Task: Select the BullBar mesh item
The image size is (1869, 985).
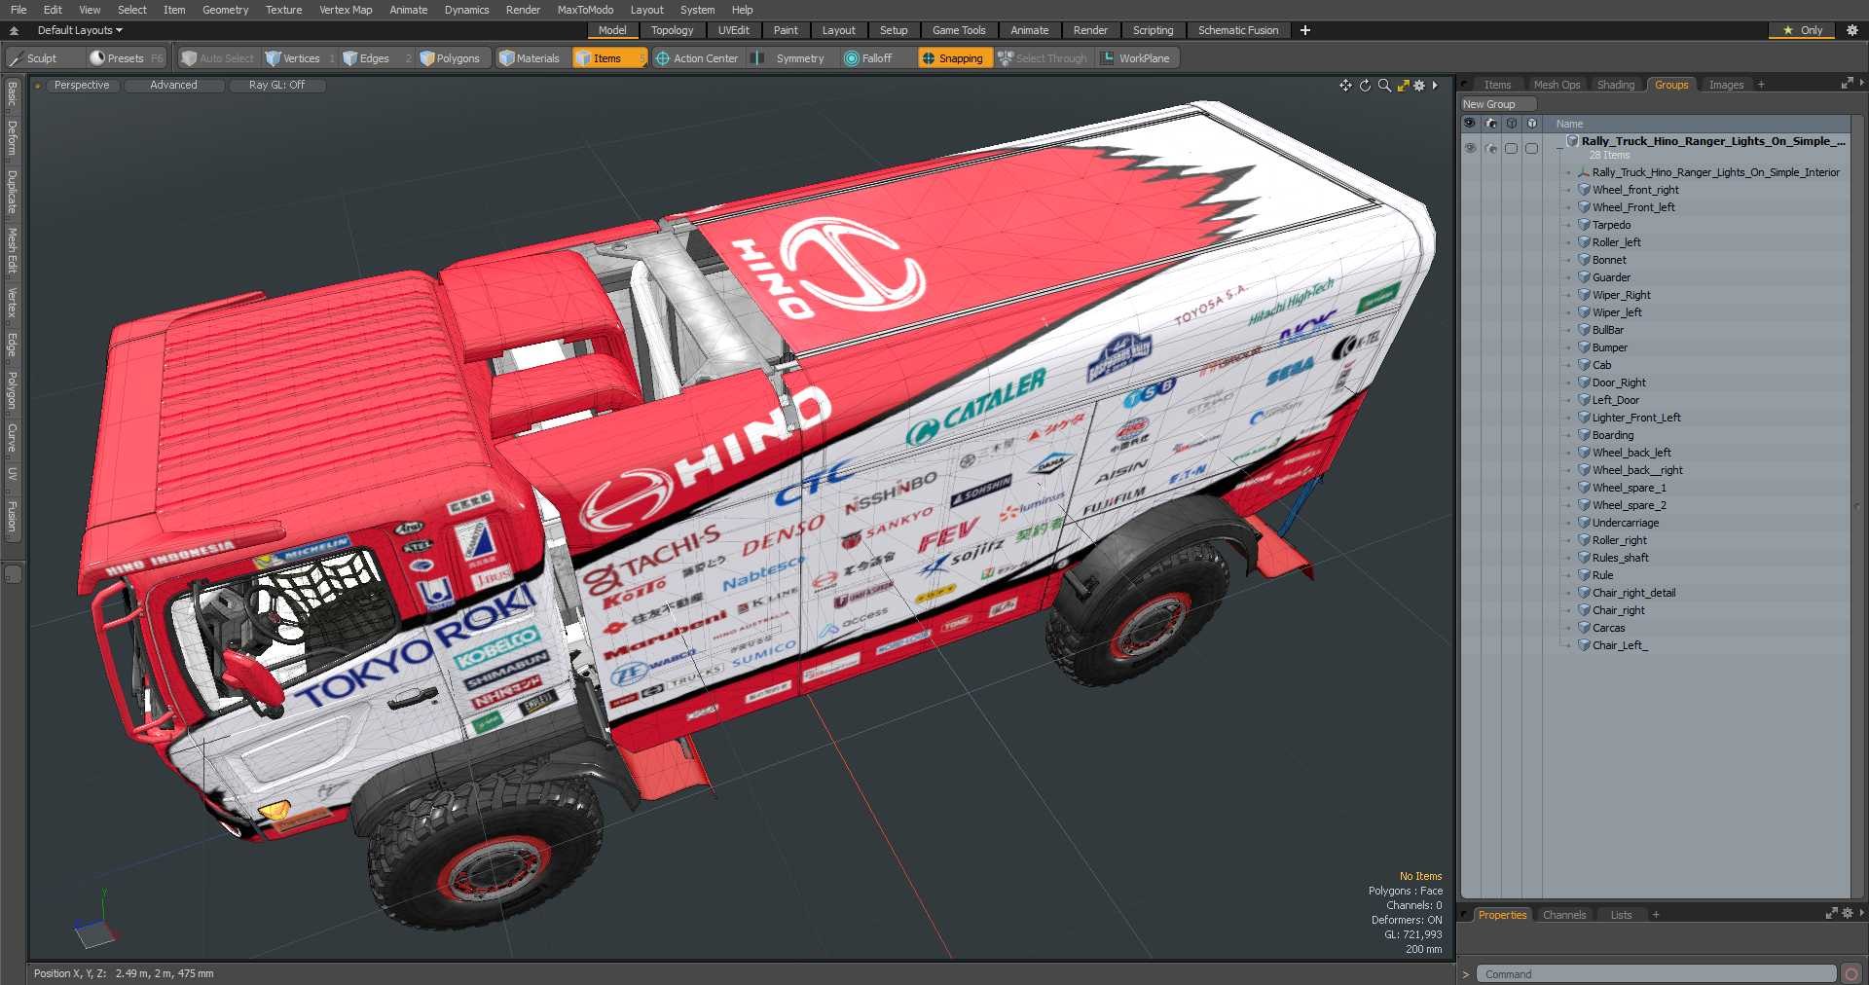Action: [x=1607, y=330]
